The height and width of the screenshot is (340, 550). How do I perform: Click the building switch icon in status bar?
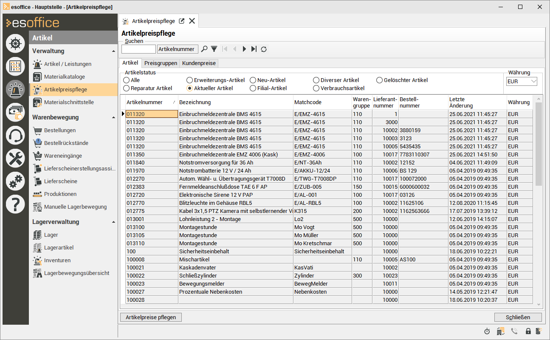tap(501, 331)
